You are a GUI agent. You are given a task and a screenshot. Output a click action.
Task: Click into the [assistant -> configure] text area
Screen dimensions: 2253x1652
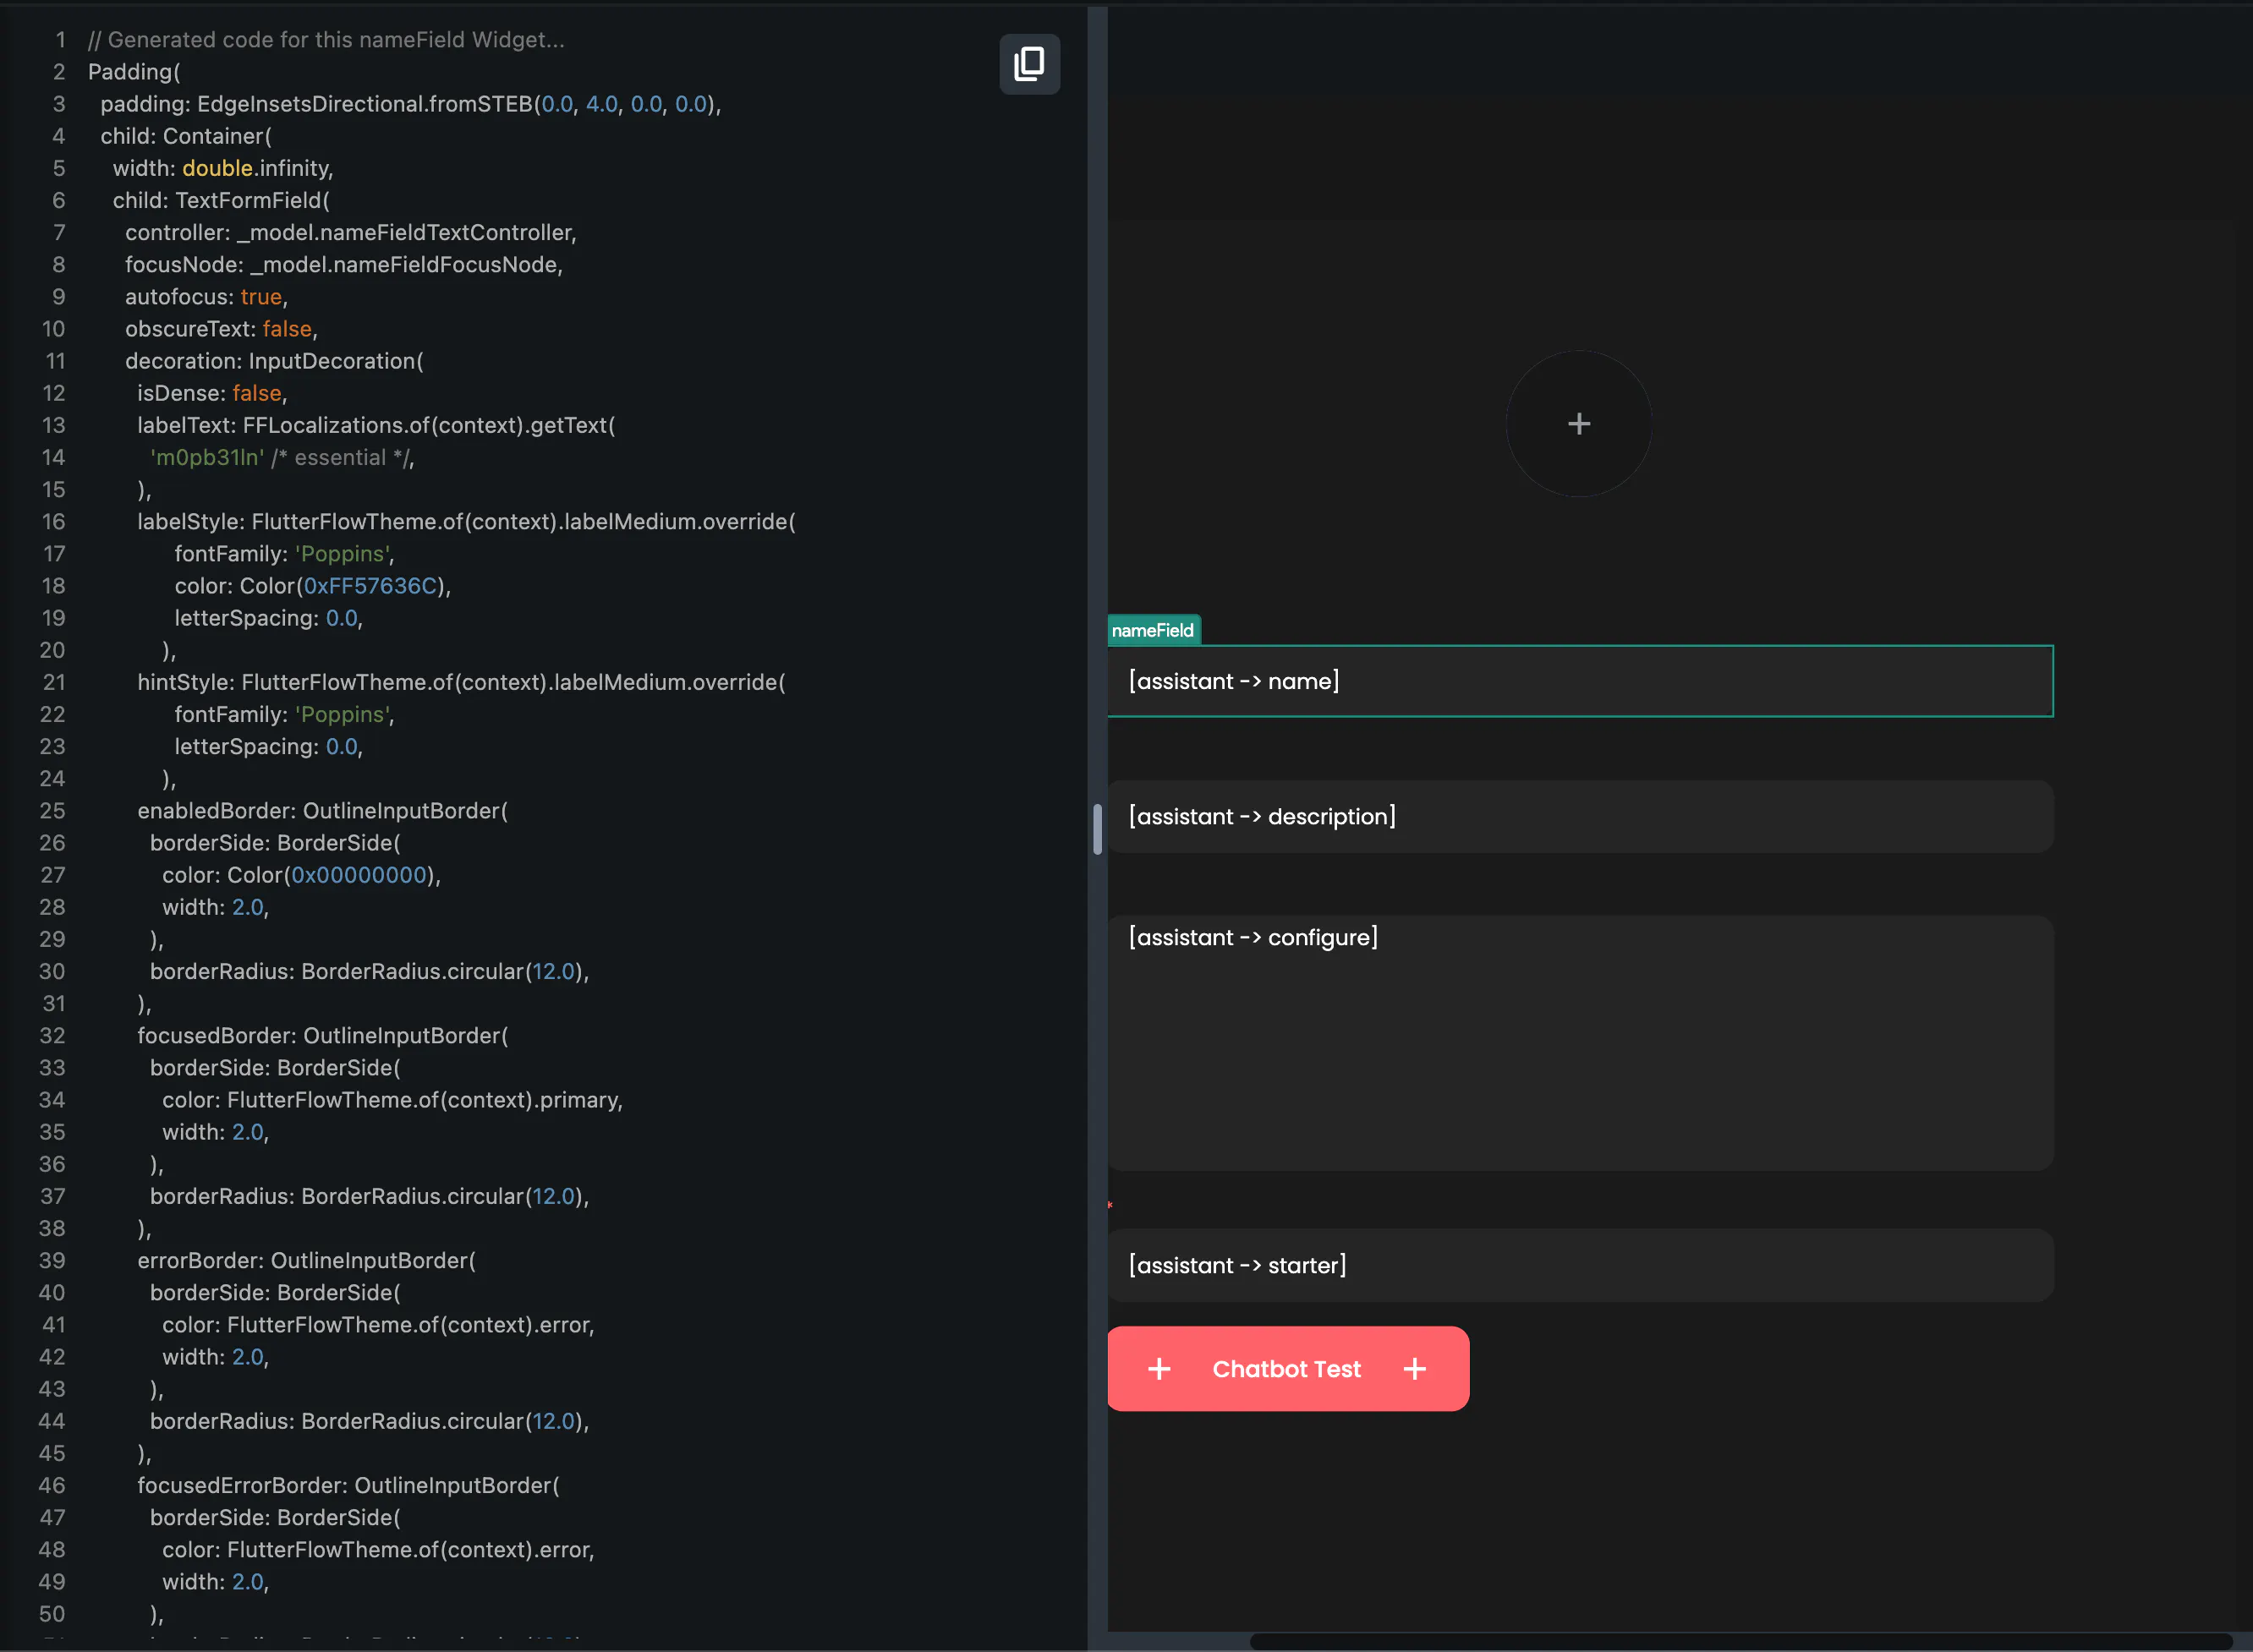[1579, 1042]
